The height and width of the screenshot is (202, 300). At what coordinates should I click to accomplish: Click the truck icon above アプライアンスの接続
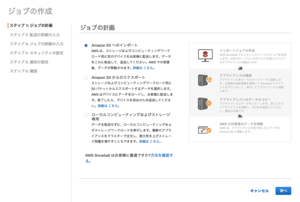pyautogui.click(x=240, y=68)
